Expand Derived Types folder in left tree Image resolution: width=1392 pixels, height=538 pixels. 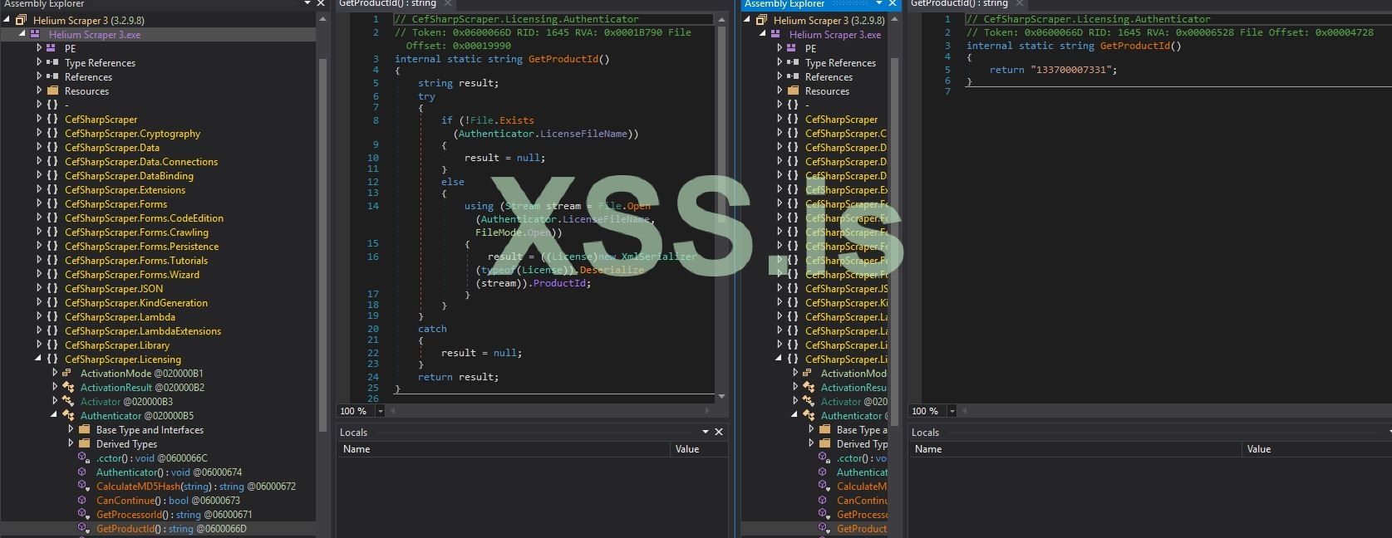point(71,443)
